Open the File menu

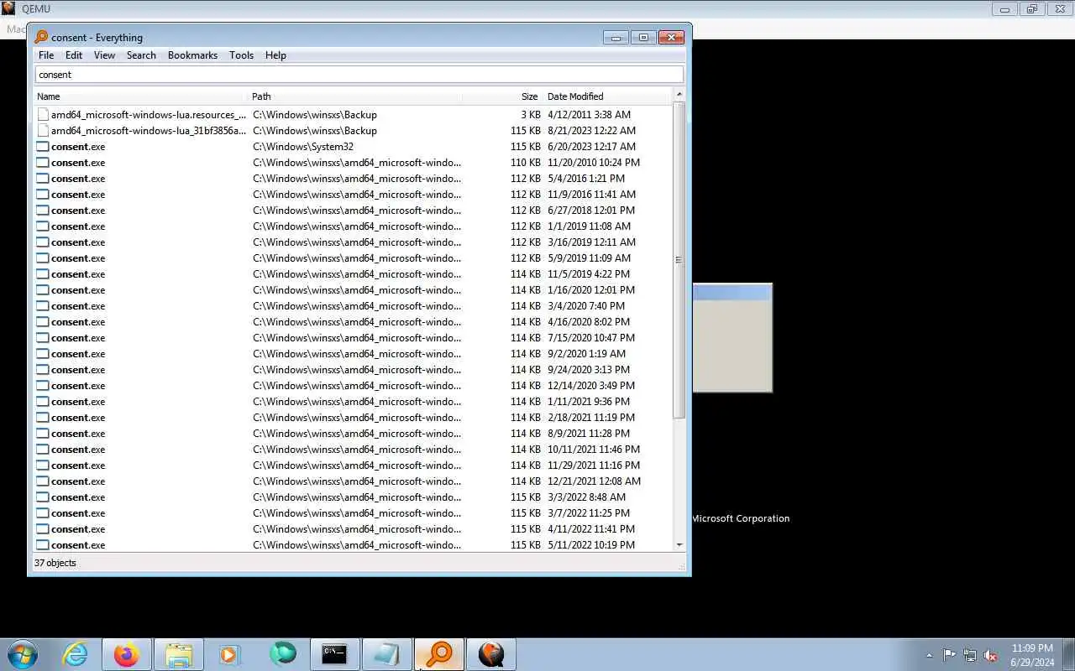click(x=46, y=55)
